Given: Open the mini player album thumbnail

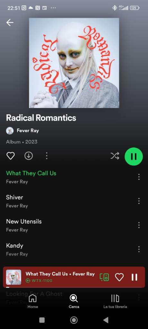Looking at the screenshot, I should pyautogui.click(x=13, y=277).
